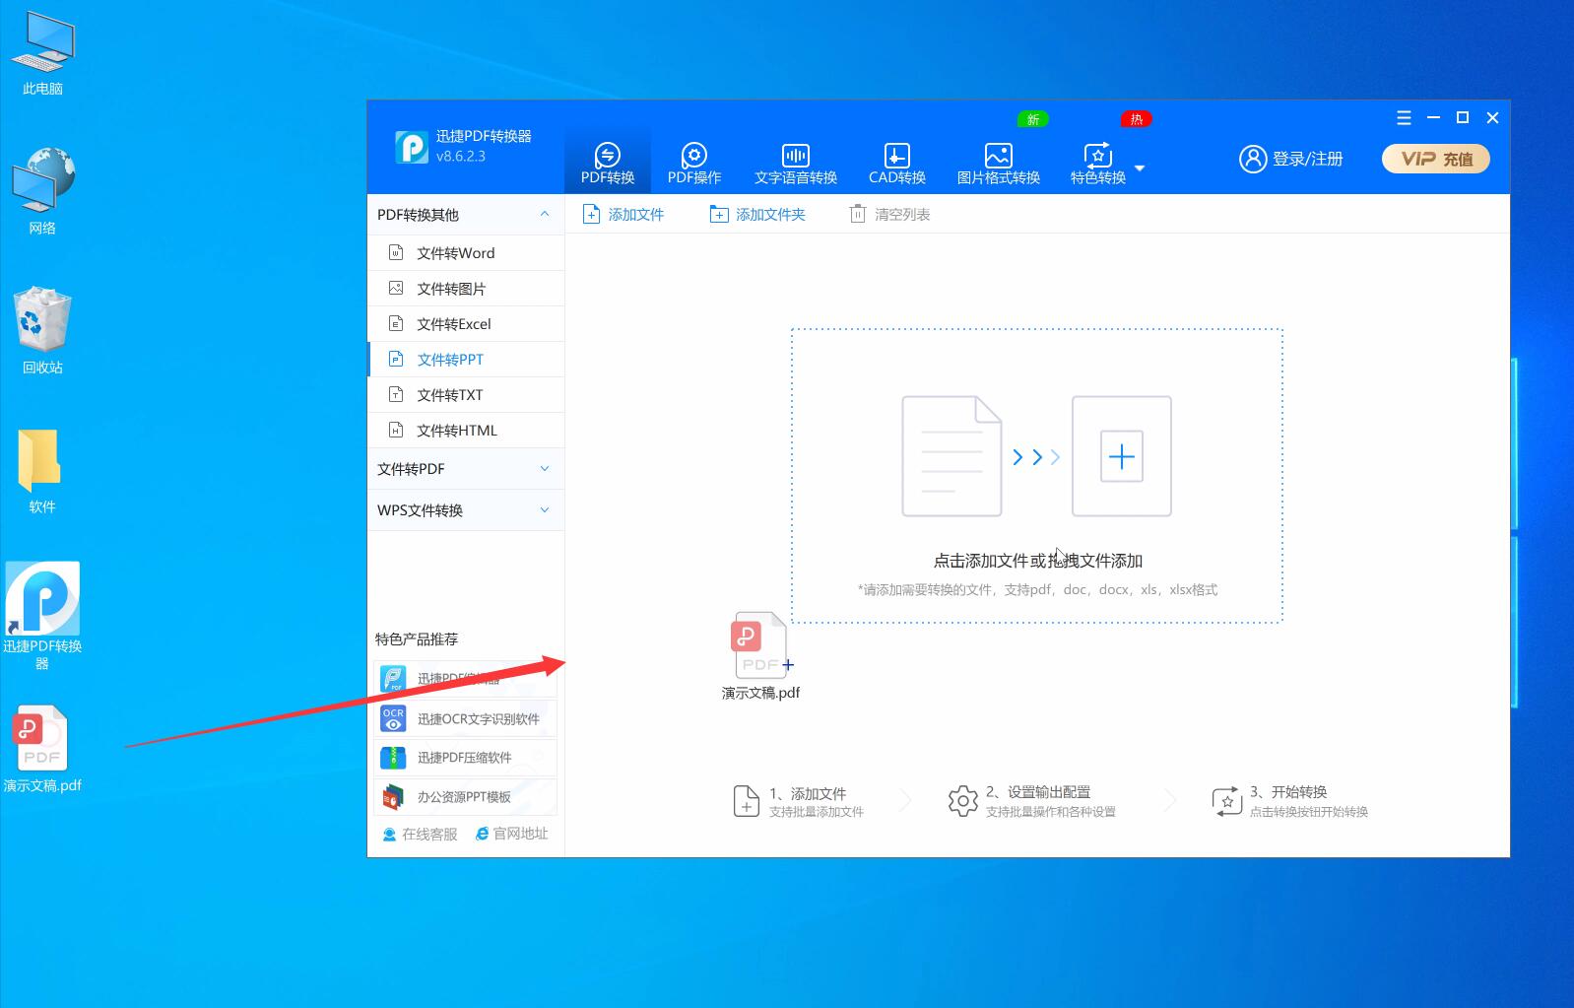Select 文件转Excel in sidebar
This screenshot has width=1574, height=1008.
point(466,324)
